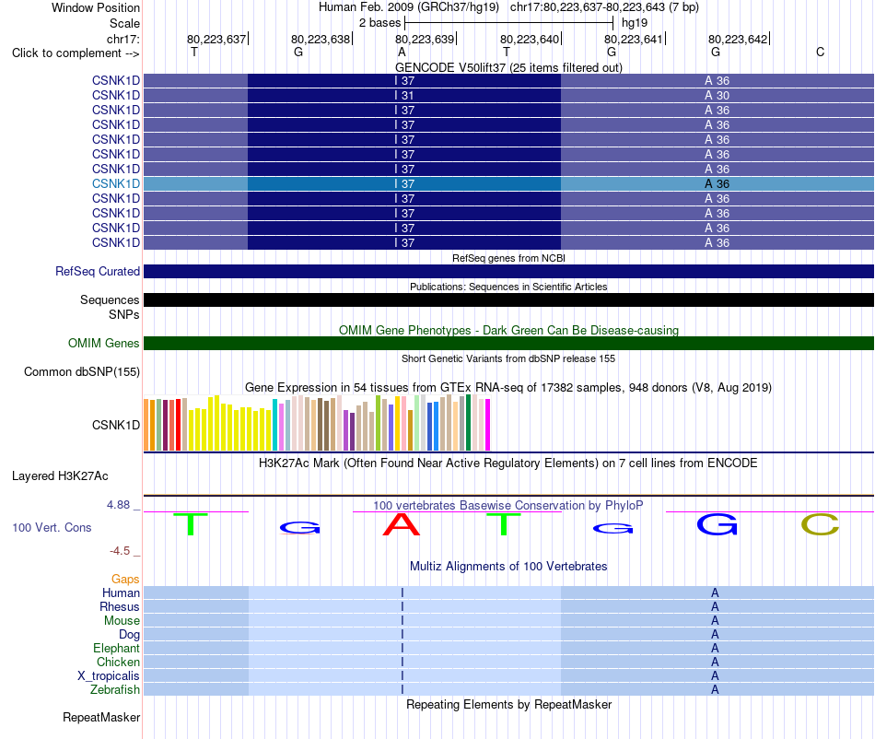Select the Dog species row label
Screen dimensions: 875x739
coord(129,635)
